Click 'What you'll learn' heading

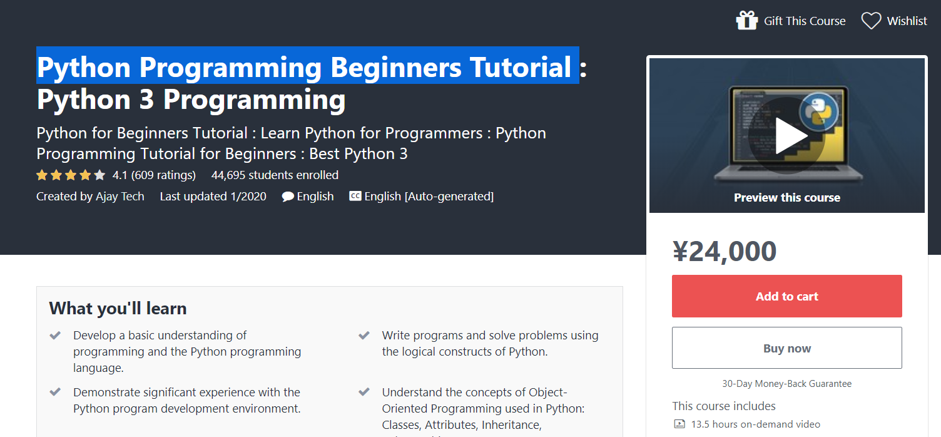coord(118,309)
